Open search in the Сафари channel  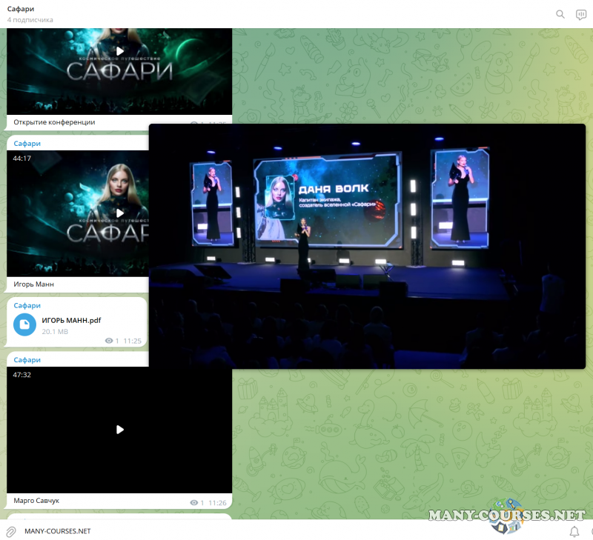point(560,14)
